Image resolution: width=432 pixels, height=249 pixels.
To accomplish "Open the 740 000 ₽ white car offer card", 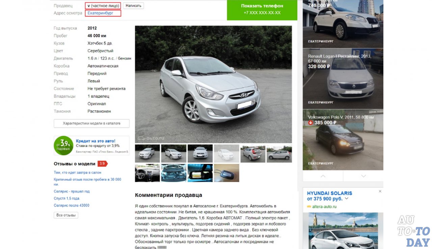I will [x=343, y=24].
